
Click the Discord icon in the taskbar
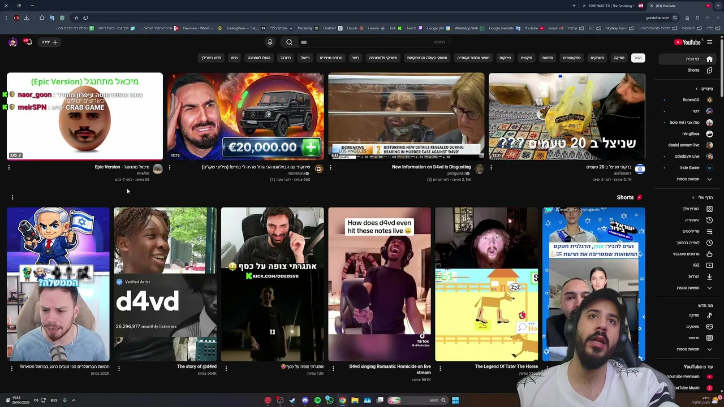click(x=305, y=400)
